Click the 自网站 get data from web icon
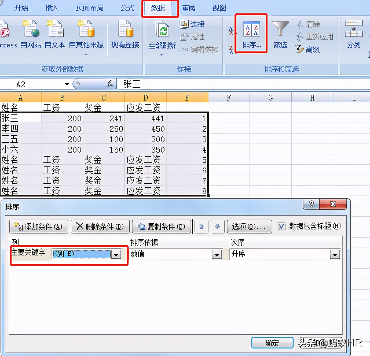This screenshot has height=356, width=370. [x=30, y=33]
